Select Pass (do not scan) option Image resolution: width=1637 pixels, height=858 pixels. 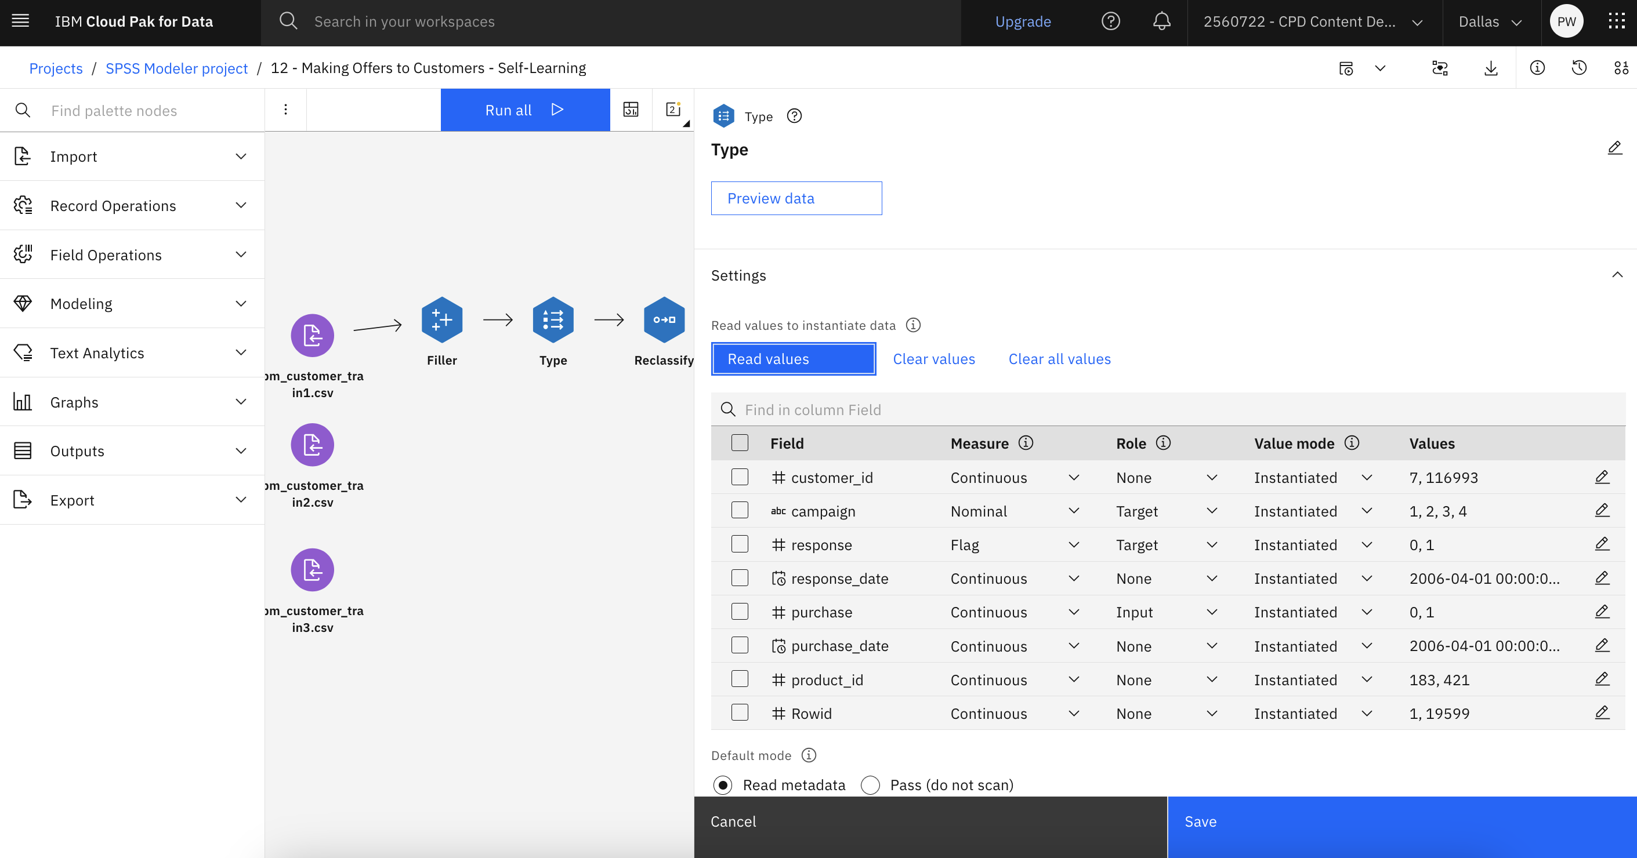[871, 785]
